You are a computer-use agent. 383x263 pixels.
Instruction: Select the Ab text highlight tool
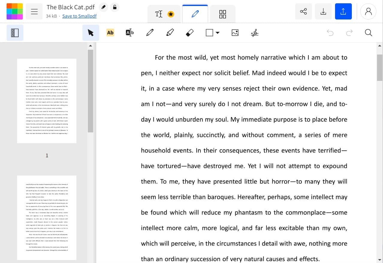110,33
